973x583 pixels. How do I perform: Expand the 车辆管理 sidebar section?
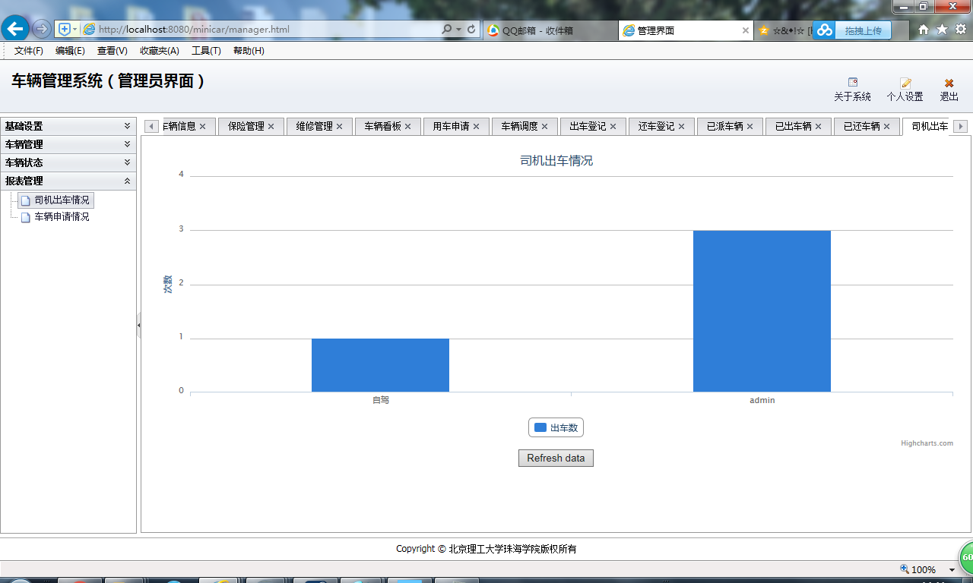point(128,144)
